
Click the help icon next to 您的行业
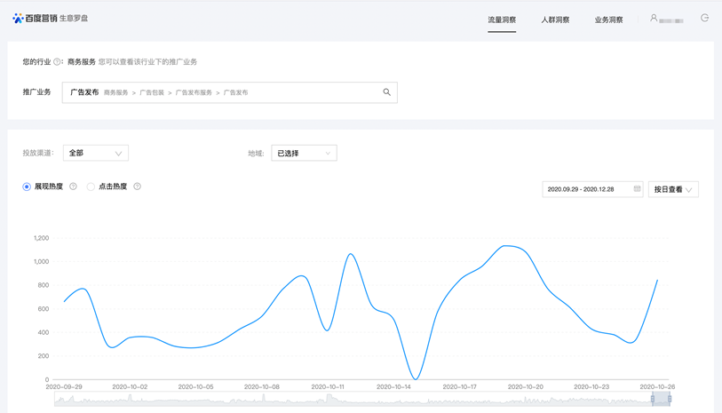click(58, 62)
